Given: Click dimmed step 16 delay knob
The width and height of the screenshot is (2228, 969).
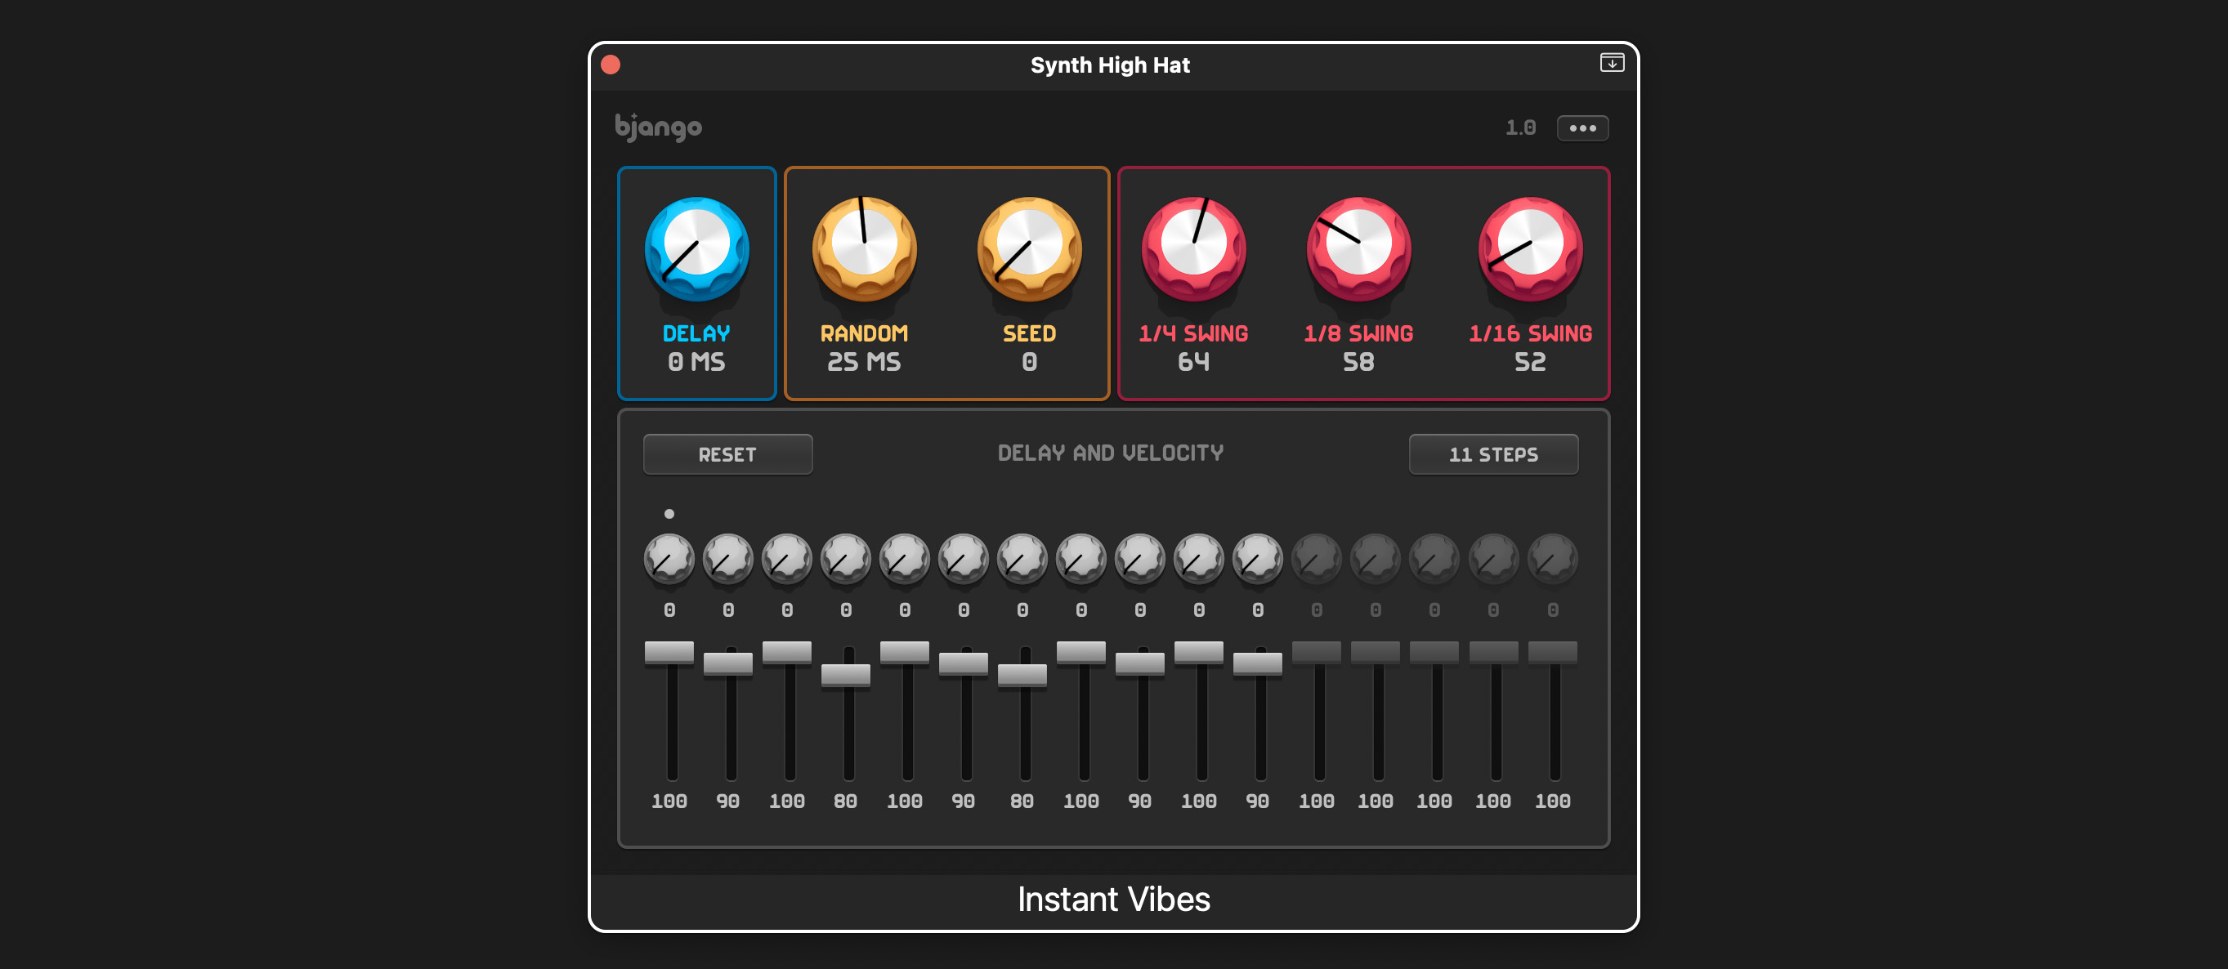Looking at the screenshot, I should [1551, 558].
